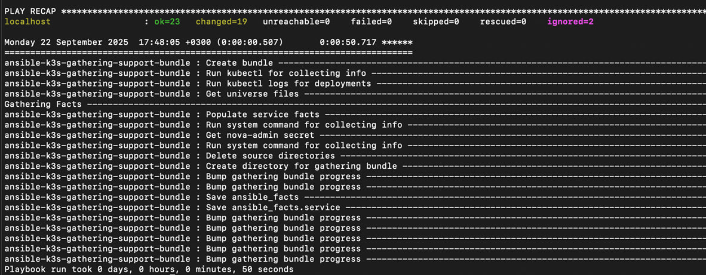The height and width of the screenshot is (275, 706).
Task: Click the green ok=23 status
Action: [x=167, y=21]
